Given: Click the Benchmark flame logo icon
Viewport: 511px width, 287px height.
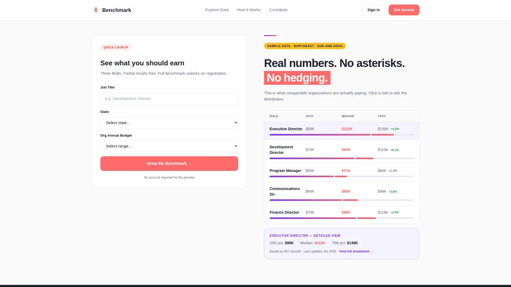Looking at the screenshot, I should 96,10.
